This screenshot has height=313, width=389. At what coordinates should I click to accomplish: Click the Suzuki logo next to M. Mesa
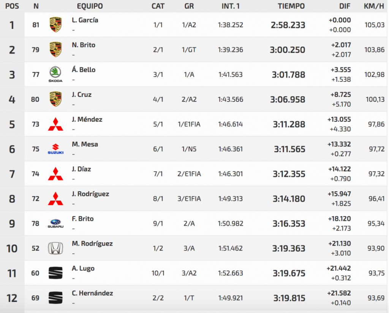click(x=56, y=149)
